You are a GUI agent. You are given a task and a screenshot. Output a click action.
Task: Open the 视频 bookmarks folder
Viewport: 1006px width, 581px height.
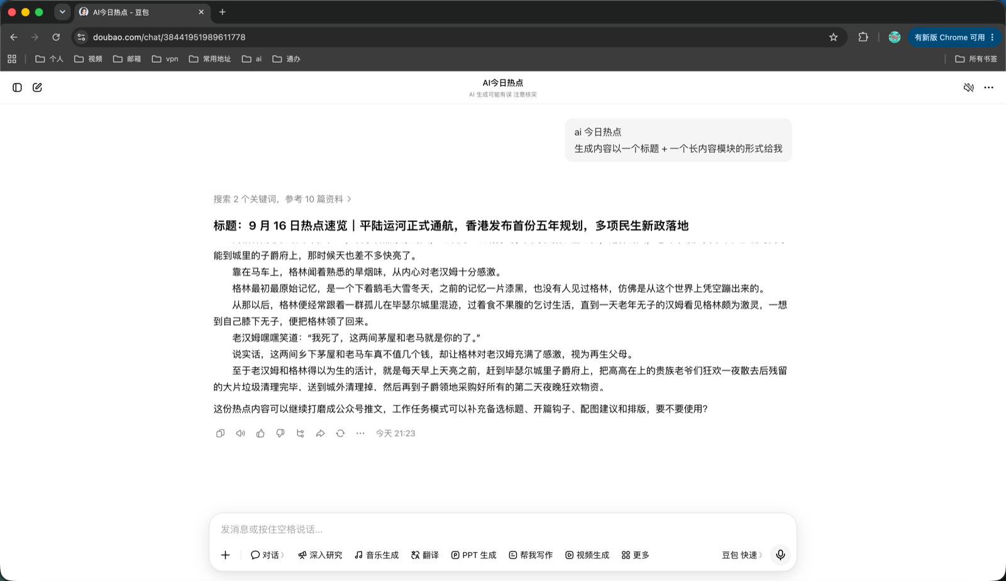tap(88, 58)
